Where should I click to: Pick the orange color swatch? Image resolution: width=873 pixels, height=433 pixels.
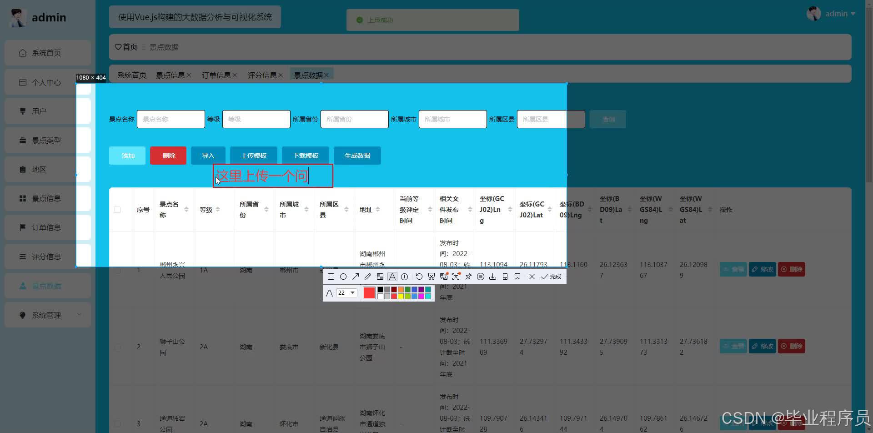pyautogui.click(x=401, y=289)
